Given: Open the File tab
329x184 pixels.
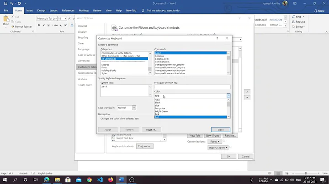Looking at the screenshot, I should [x=6, y=10].
